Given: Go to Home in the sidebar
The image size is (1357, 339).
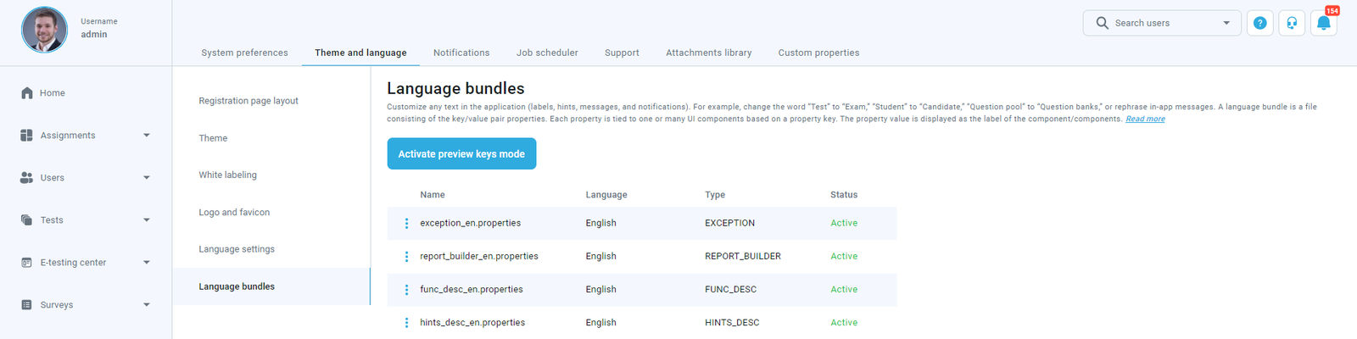Looking at the screenshot, I should pyautogui.click(x=52, y=93).
